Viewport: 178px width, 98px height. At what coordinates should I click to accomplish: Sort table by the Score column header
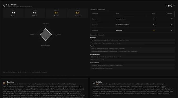(x=154, y=13)
